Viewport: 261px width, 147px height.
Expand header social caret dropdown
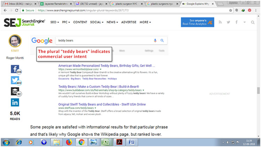click(245, 22)
